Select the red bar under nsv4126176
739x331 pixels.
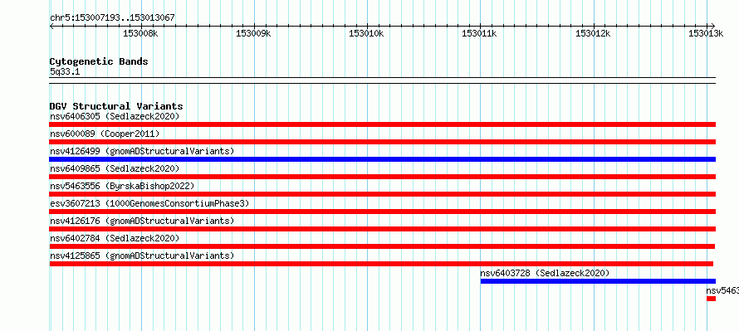(382, 229)
